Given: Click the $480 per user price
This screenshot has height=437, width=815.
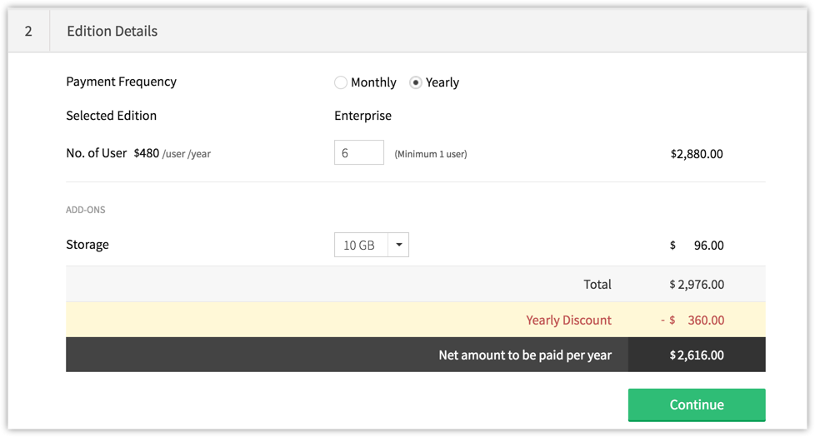Looking at the screenshot, I should click(x=147, y=153).
